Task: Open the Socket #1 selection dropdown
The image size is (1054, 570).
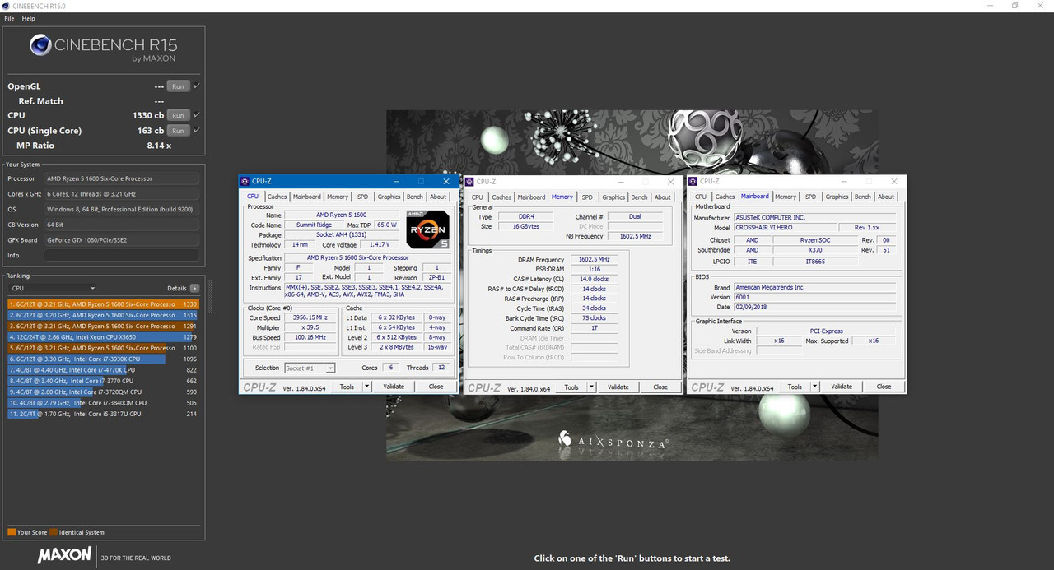Action: coord(310,368)
